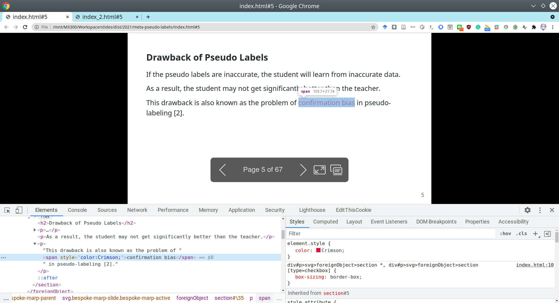Expand the collapsed <p>…</p> node
This screenshot has height=303, width=559.
pos(34,230)
